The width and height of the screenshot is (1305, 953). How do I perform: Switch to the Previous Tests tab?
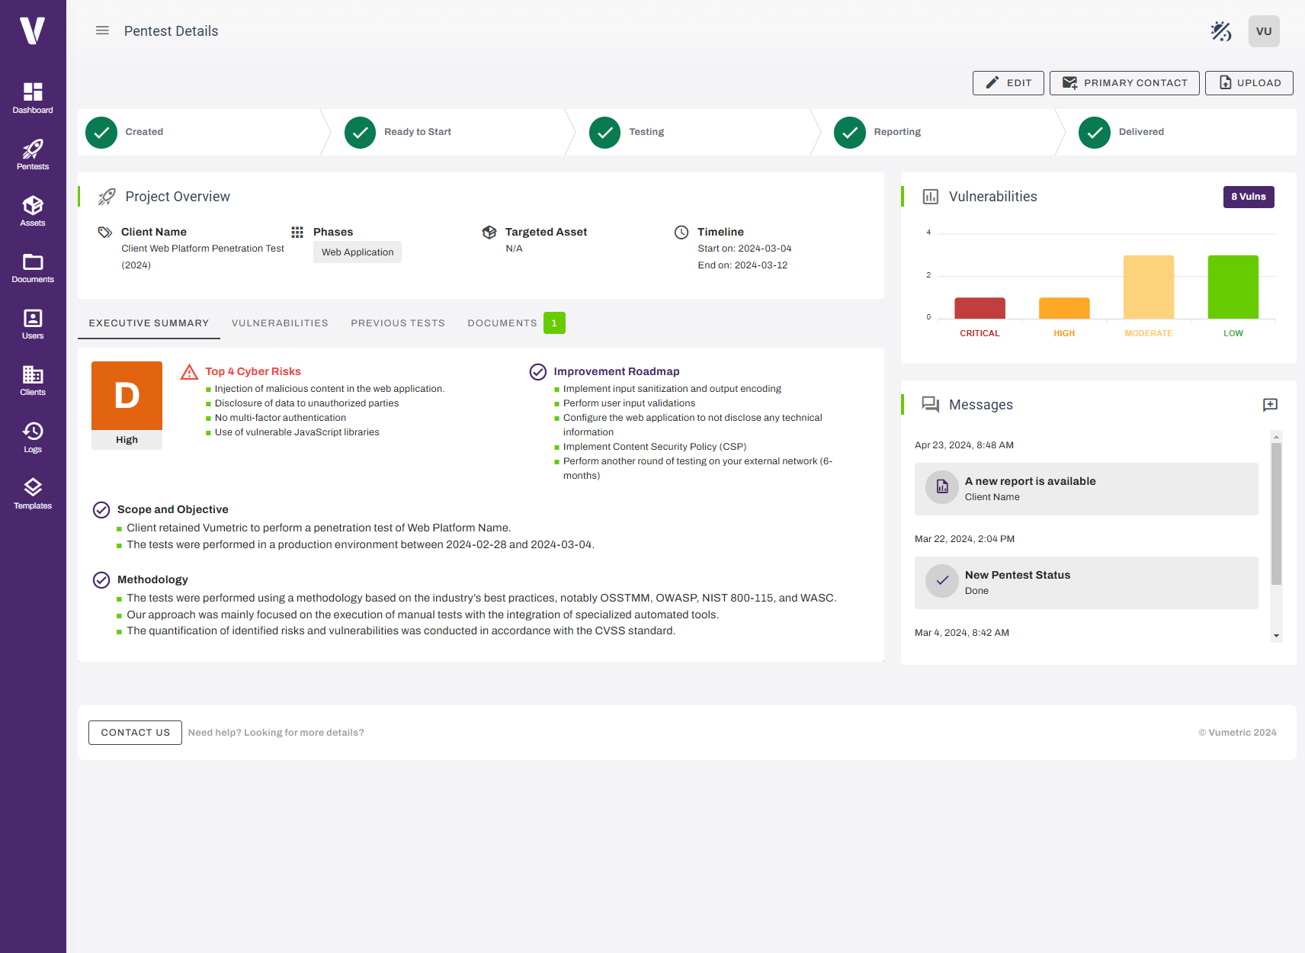tap(397, 323)
